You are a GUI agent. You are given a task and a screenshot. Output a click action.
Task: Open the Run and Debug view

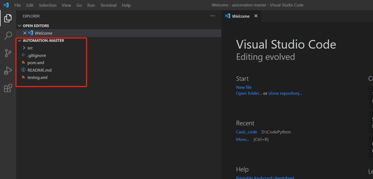click(x=8, y=71)
